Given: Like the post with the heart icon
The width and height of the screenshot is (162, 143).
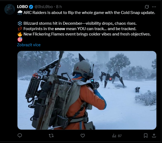Looking at the screenshot, I should click(x=83, y=135).
